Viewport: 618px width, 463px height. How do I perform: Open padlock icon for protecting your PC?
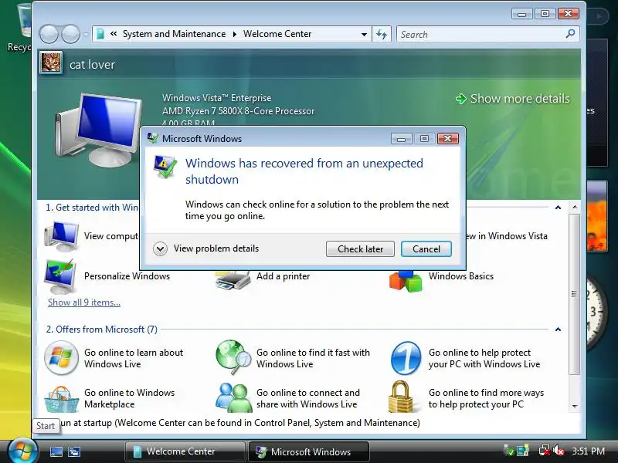pyautogui.click(x=401, y=397)
